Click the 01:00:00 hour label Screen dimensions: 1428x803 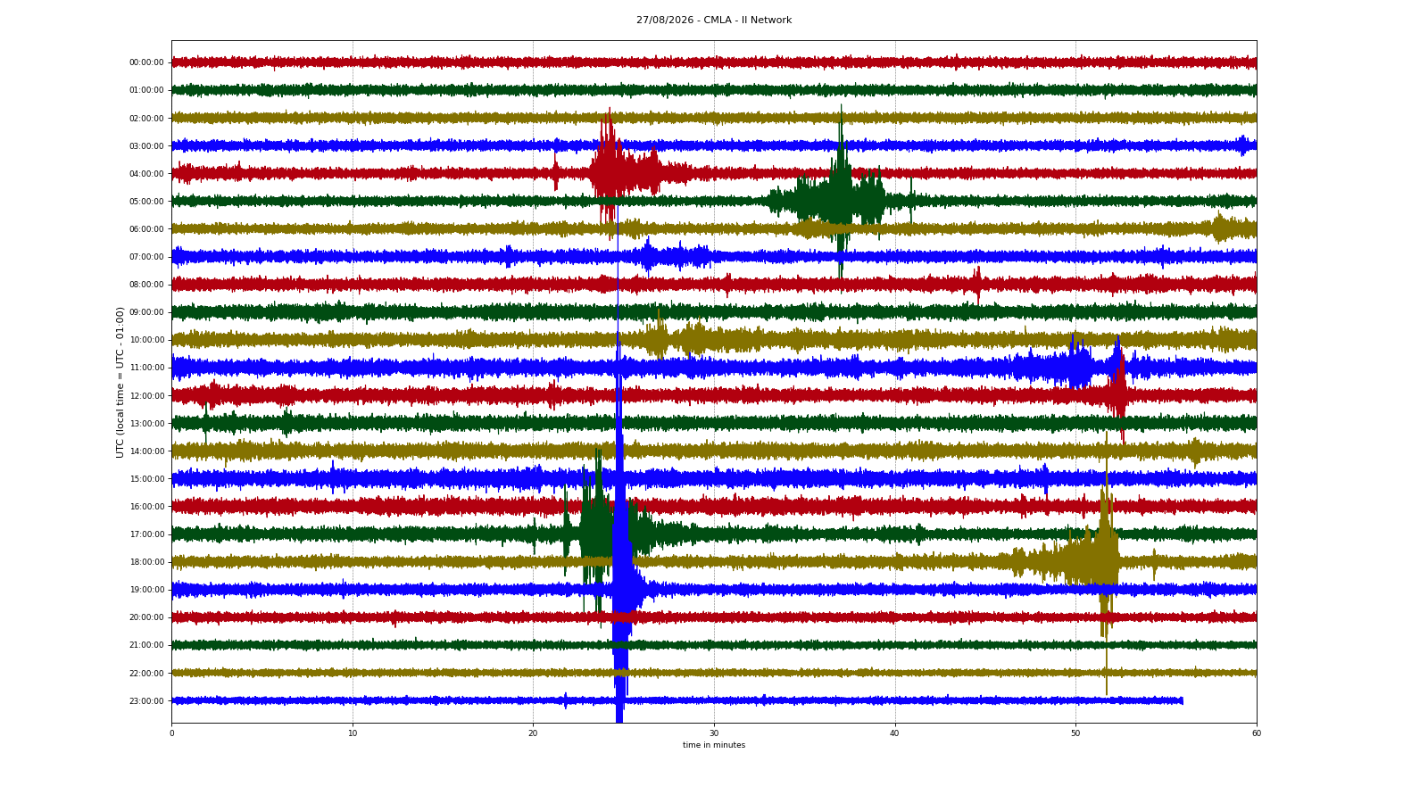pyautogui.click(x=146, y=90)
